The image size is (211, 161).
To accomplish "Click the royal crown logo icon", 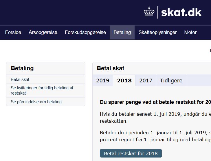I will 149,12.
